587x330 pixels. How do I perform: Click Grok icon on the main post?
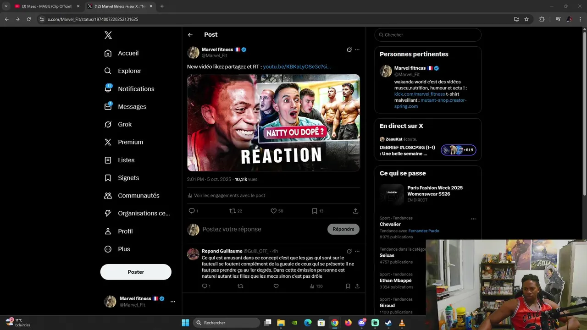(349, 49)
